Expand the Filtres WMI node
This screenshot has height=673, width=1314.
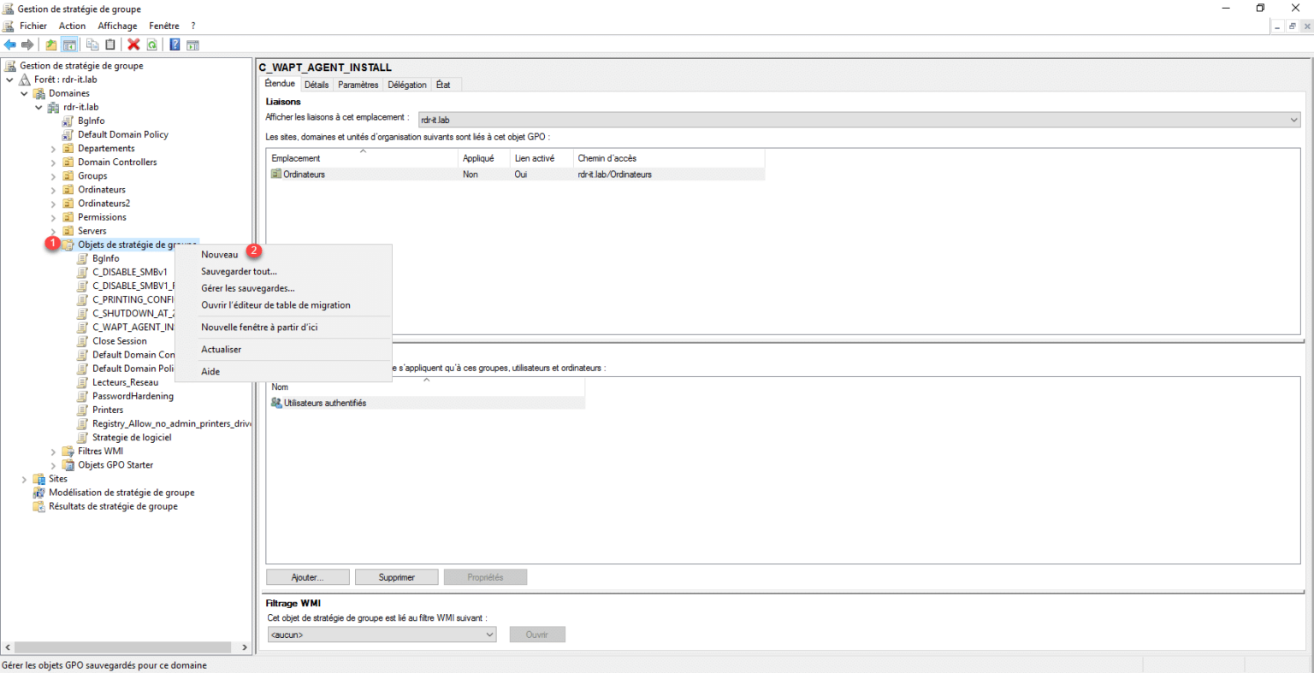point(53,452)
